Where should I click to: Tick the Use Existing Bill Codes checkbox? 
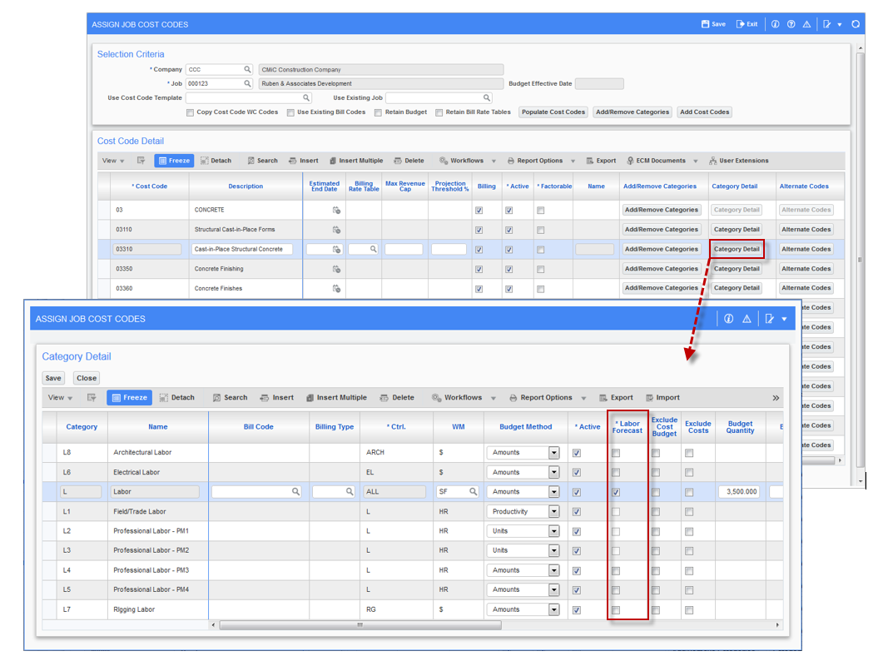click(290, 112)
